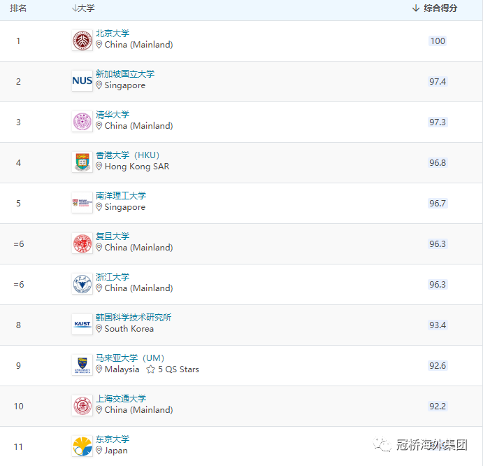Viewport: 483px width, 466px height.
Task: Click the Shanghai Jiao Tong University logo
Action: tap(82, 406)
